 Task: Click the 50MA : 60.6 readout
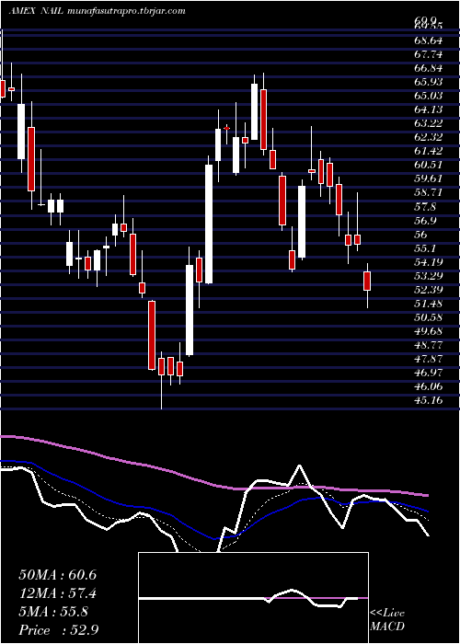57,575
